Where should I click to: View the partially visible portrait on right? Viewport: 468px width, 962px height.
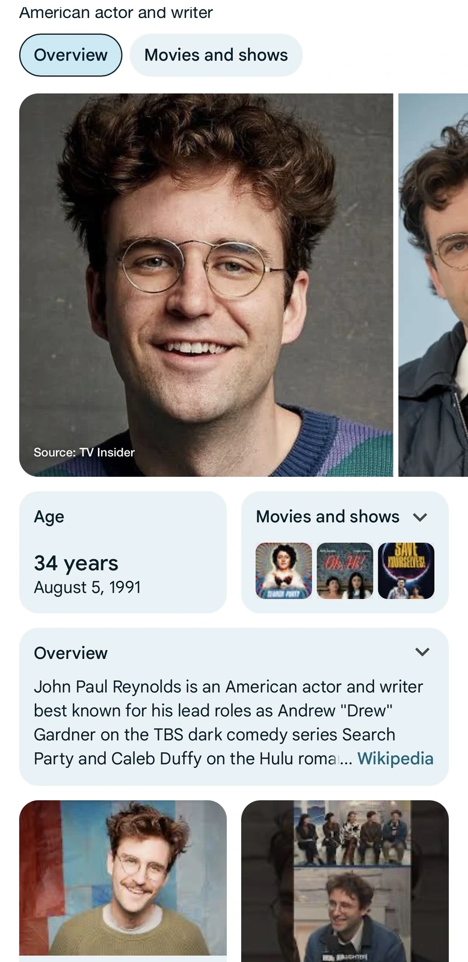(433, 284)
